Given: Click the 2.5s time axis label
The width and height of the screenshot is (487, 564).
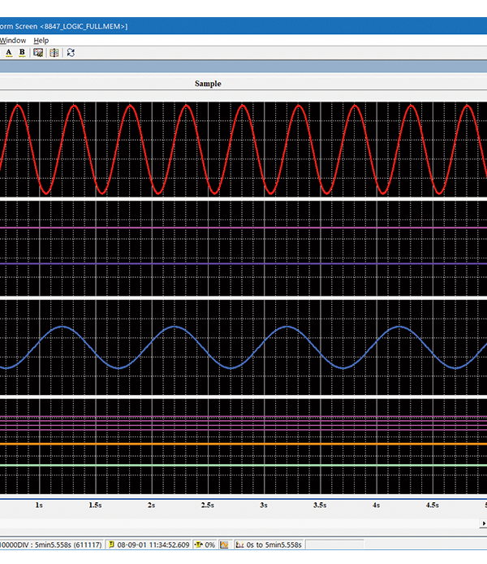Looking at the screenshot, I should [208, 505].
